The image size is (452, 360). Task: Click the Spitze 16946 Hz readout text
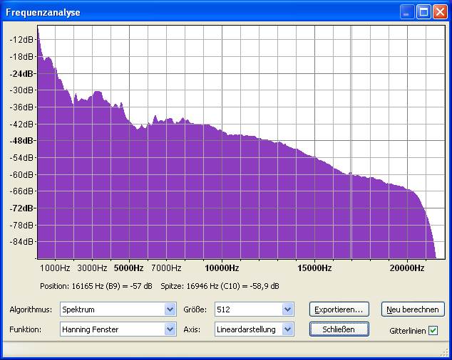(232, 286)
